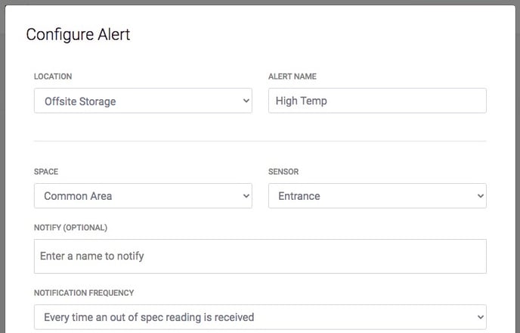The image size is (520, 333).
Task: Click the chevron arrow in Location select
Action: (246, 101)
